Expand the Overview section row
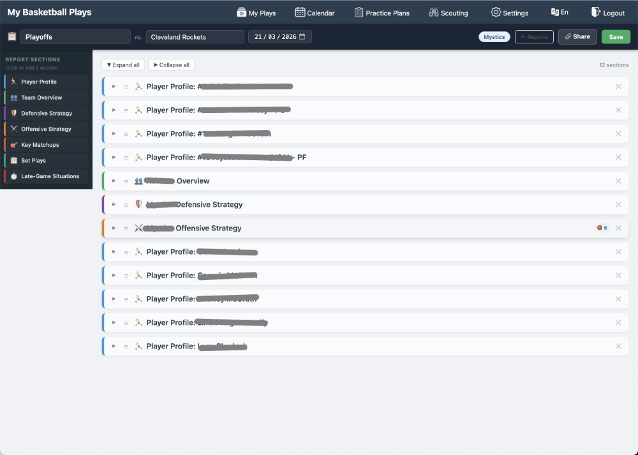The height and width of the screenshot is (455, 638). click(x=114, y=181)
